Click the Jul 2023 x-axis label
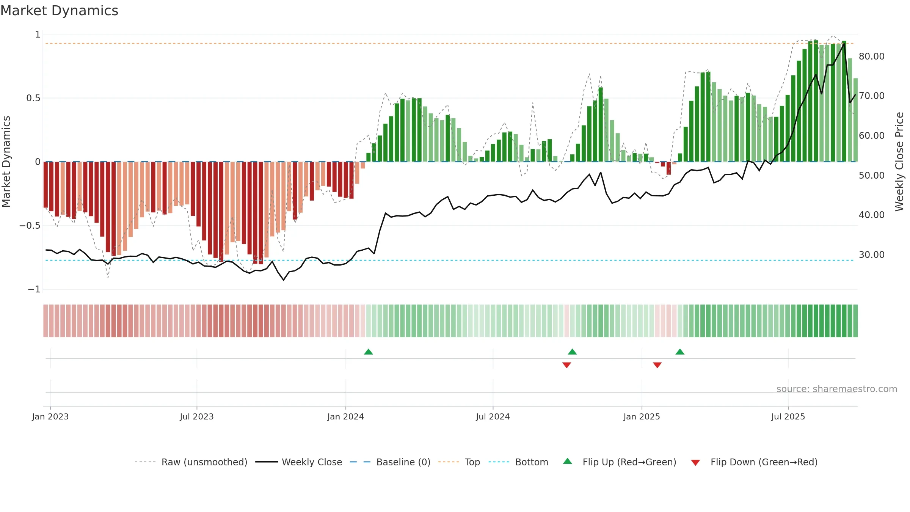Image resolution: width=910 pixels, height=512 pixels. 197,416
